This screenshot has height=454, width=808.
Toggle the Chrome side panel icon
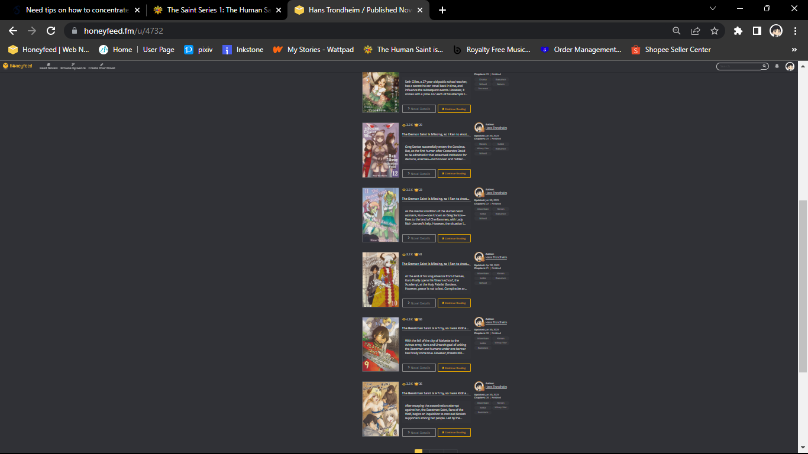click(x=757, y=31)
